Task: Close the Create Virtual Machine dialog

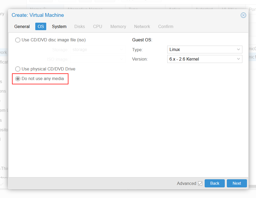Action: point(243,15)
